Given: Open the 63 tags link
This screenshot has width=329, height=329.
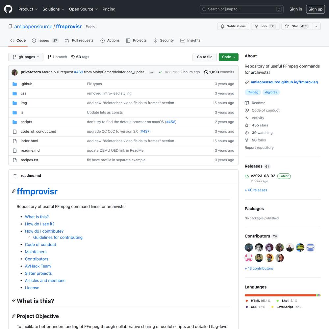Looking at the screenshot, I should tap(80, 57).
